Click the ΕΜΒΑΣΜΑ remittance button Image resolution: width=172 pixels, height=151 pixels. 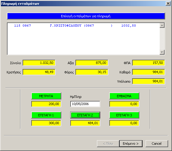(x=124, y=96)
